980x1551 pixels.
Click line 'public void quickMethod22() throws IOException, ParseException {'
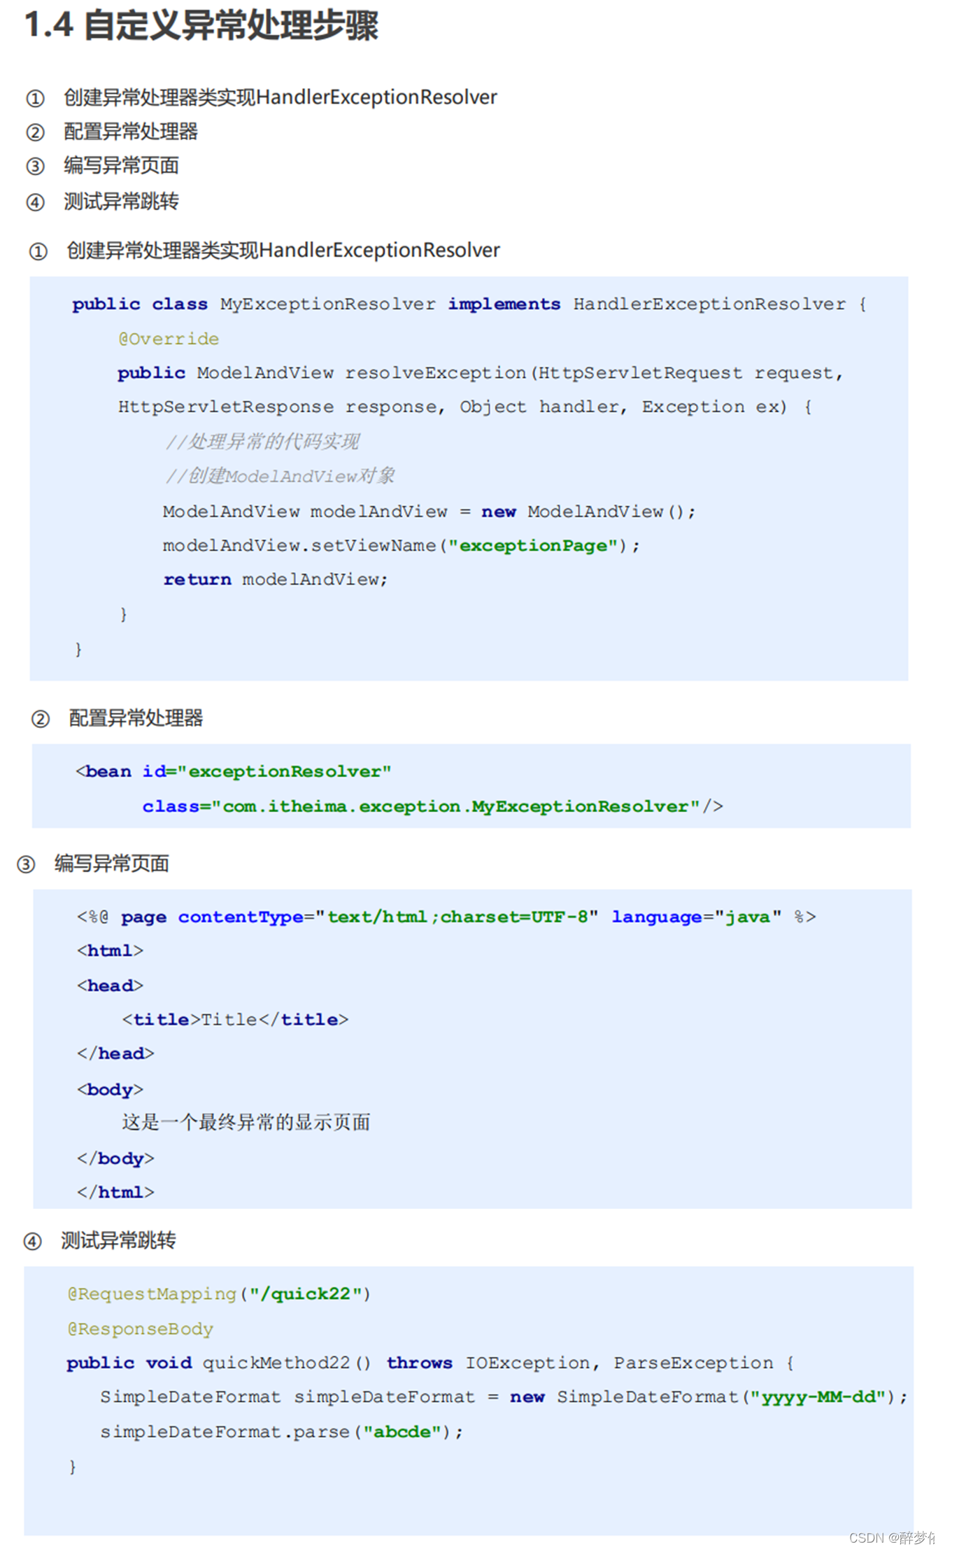pos(430,1363)
